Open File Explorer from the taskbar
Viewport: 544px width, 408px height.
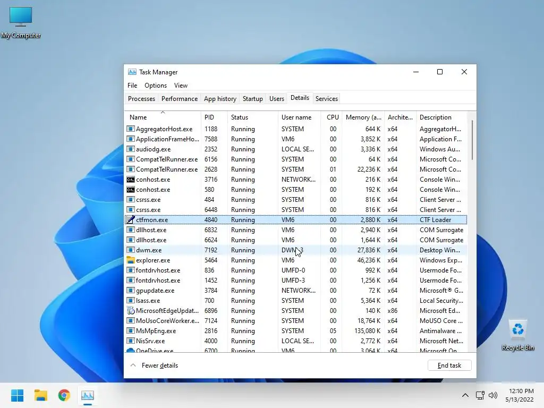[x=40, y=395]
